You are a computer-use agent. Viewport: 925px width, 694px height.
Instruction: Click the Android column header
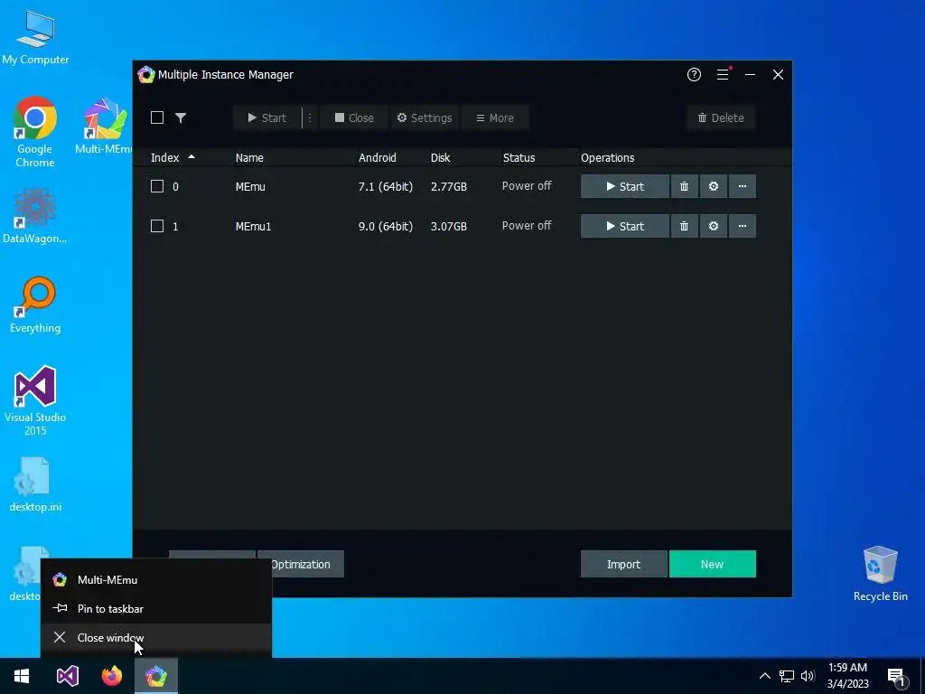pyautogui.click(x=378, y=157)
